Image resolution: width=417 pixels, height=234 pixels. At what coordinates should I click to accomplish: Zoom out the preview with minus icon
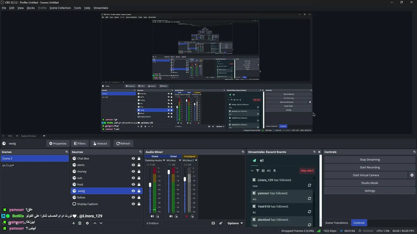tap(3, 136)
